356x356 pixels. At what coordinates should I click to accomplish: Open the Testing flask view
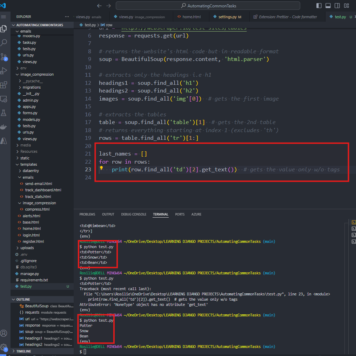click(4, 113)
